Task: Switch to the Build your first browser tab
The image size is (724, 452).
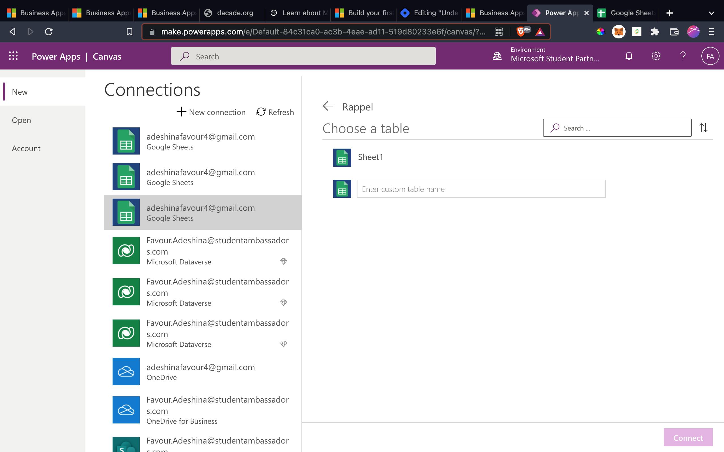Action: 363,13
